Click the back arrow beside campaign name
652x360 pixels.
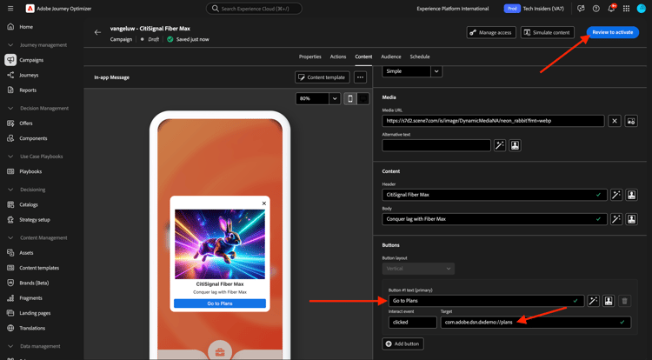pos(97,32)
